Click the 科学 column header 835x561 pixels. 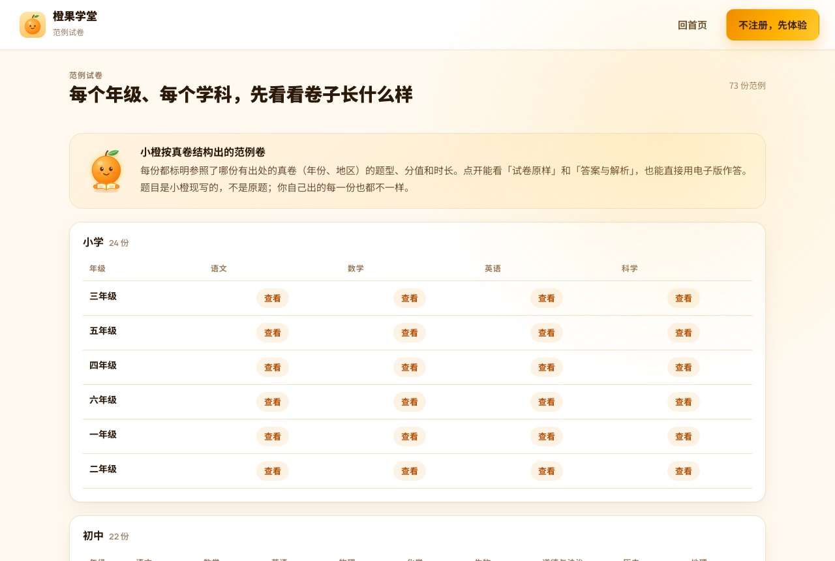pyautogui.click(x=630, y=269)
